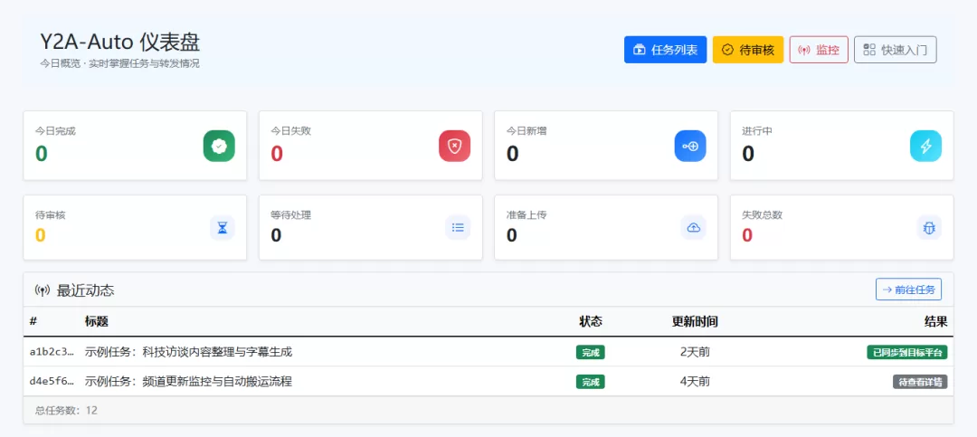Click the 待查看详情 result badge
This screenshot has height=437, width=977.
pyautogui.click(x=920, y=382)
